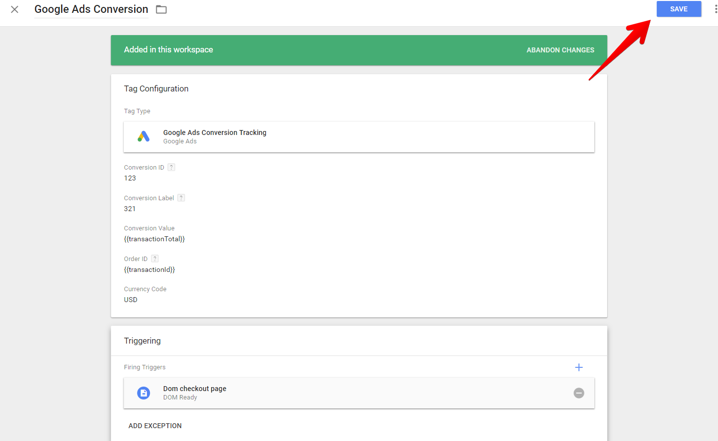Click the {{transactionId}} order ID value

(149, 269)
